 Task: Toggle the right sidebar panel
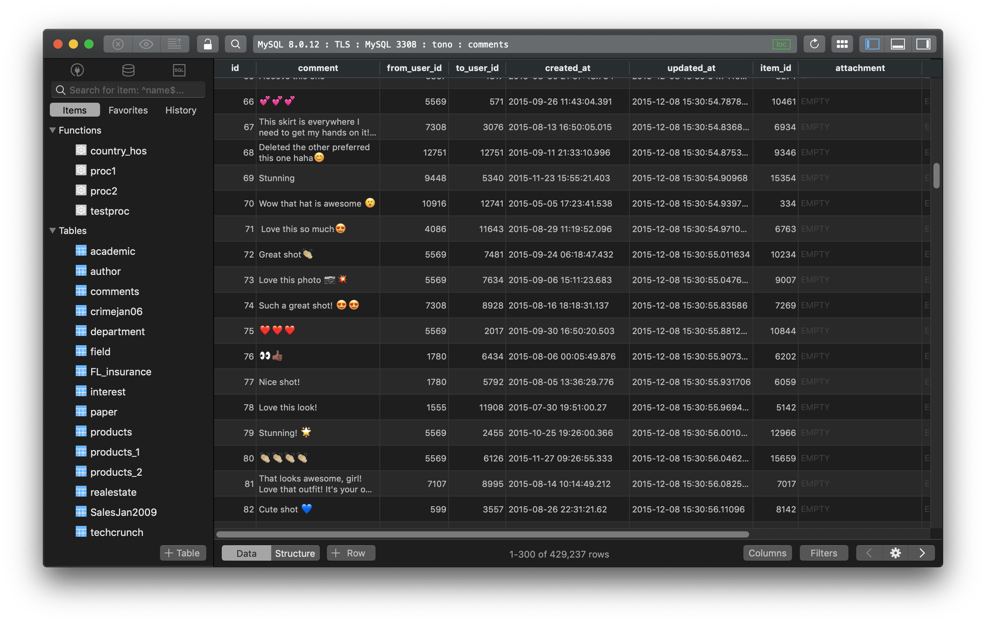pyautogui.click(x=923, y=44)
